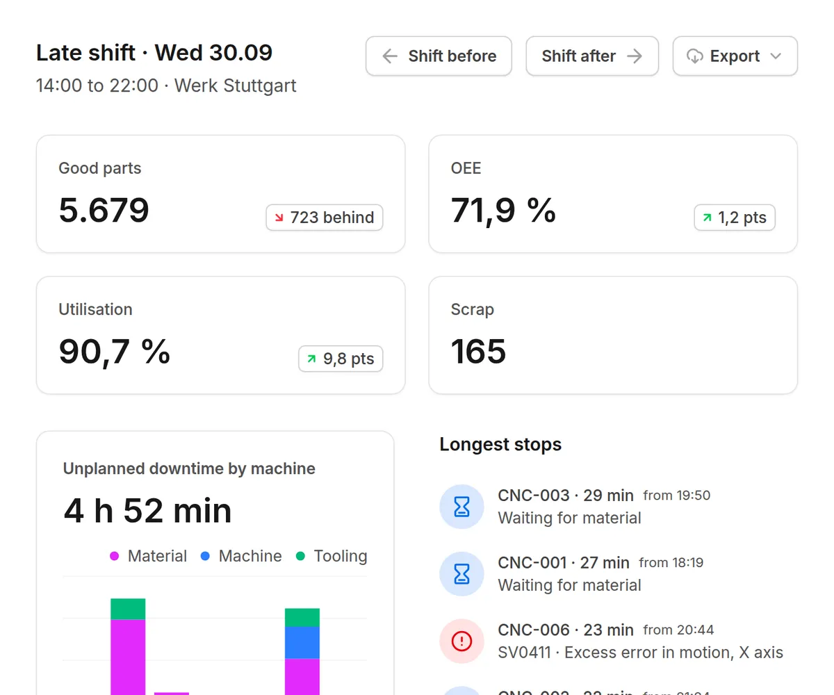This screenshot has width=834, height=695.
Task: Click the 14:00 to 22:00 · Werk Stuttgart subtitle
Action: click(x=166, y=85)
